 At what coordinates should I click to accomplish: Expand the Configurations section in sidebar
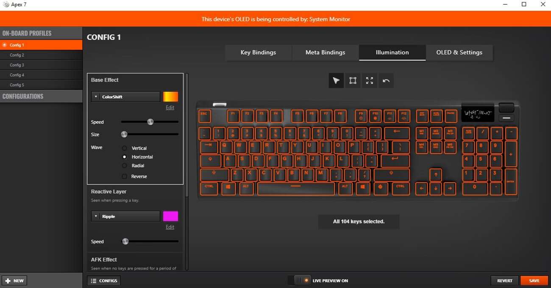point(41,96)
